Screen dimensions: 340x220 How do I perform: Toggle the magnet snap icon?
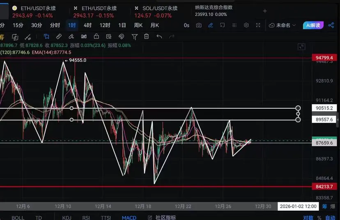[x=121, y=37]
